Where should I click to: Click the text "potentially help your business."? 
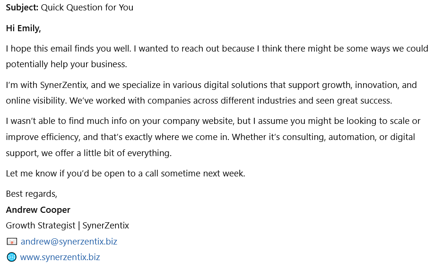point(67,64)
